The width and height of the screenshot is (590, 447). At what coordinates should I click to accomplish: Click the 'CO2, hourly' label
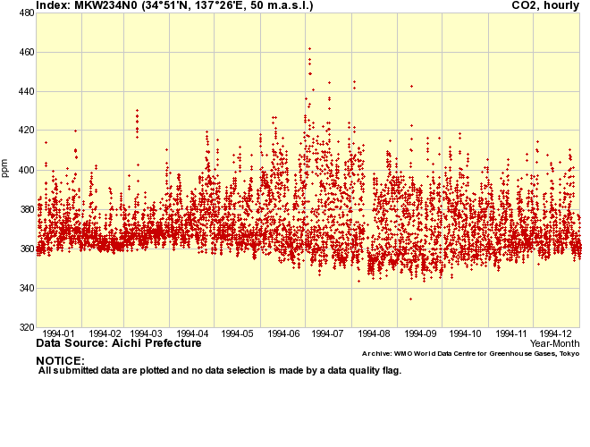pos(545,5)
